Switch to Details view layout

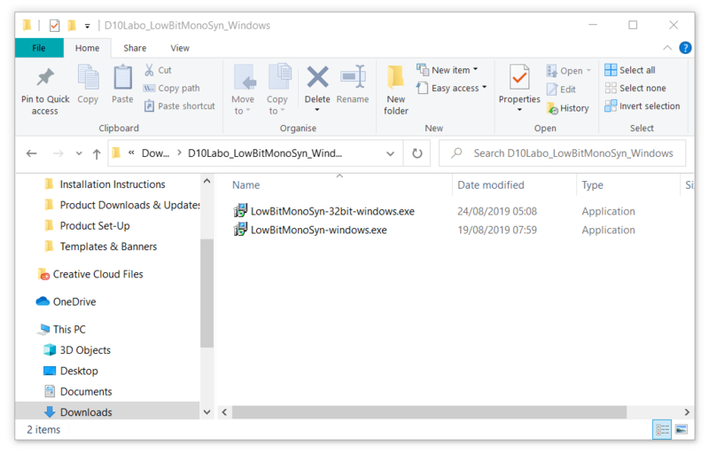pos(662,429)
